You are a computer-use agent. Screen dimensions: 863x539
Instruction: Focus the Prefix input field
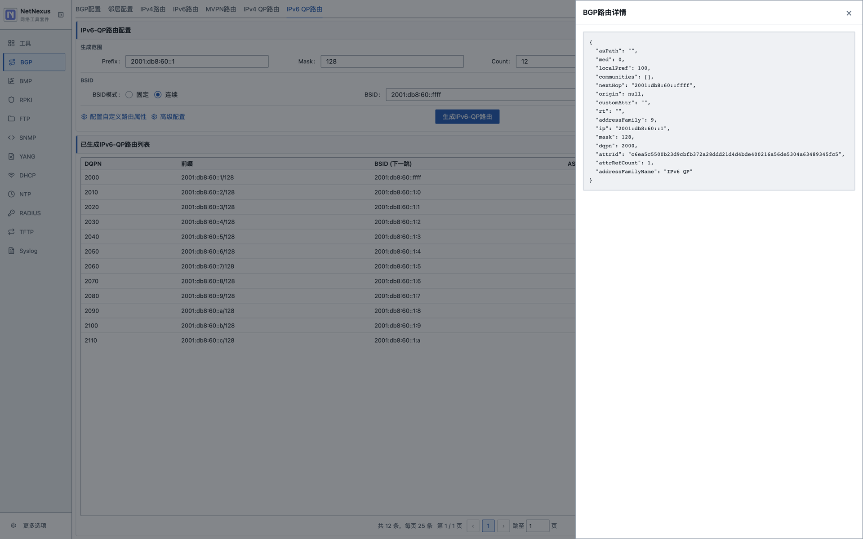[197, 62]
